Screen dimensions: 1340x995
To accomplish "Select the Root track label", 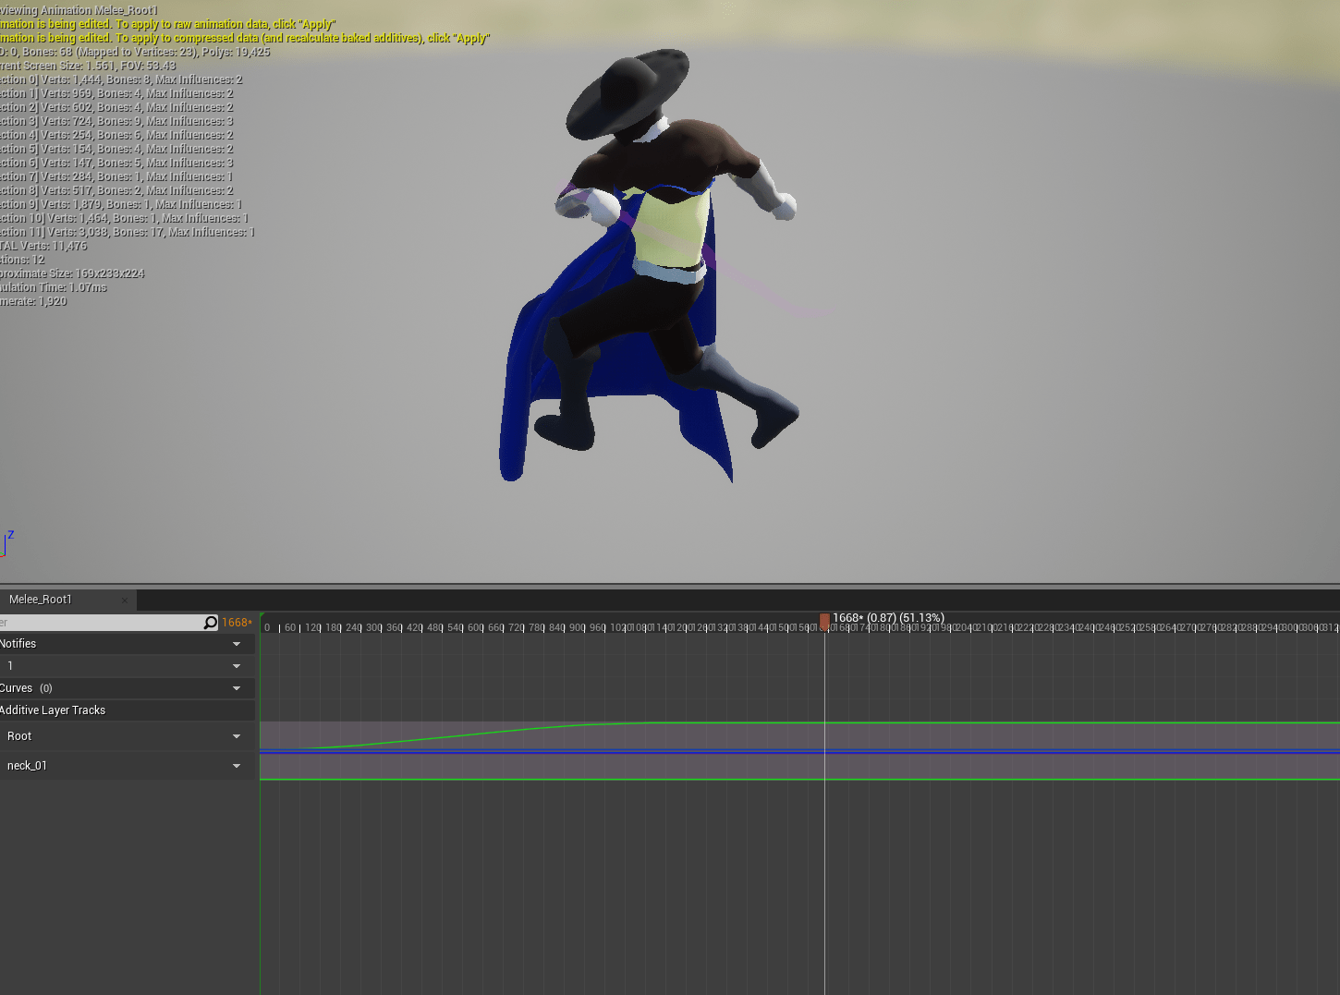I will [x=19, y=736].
